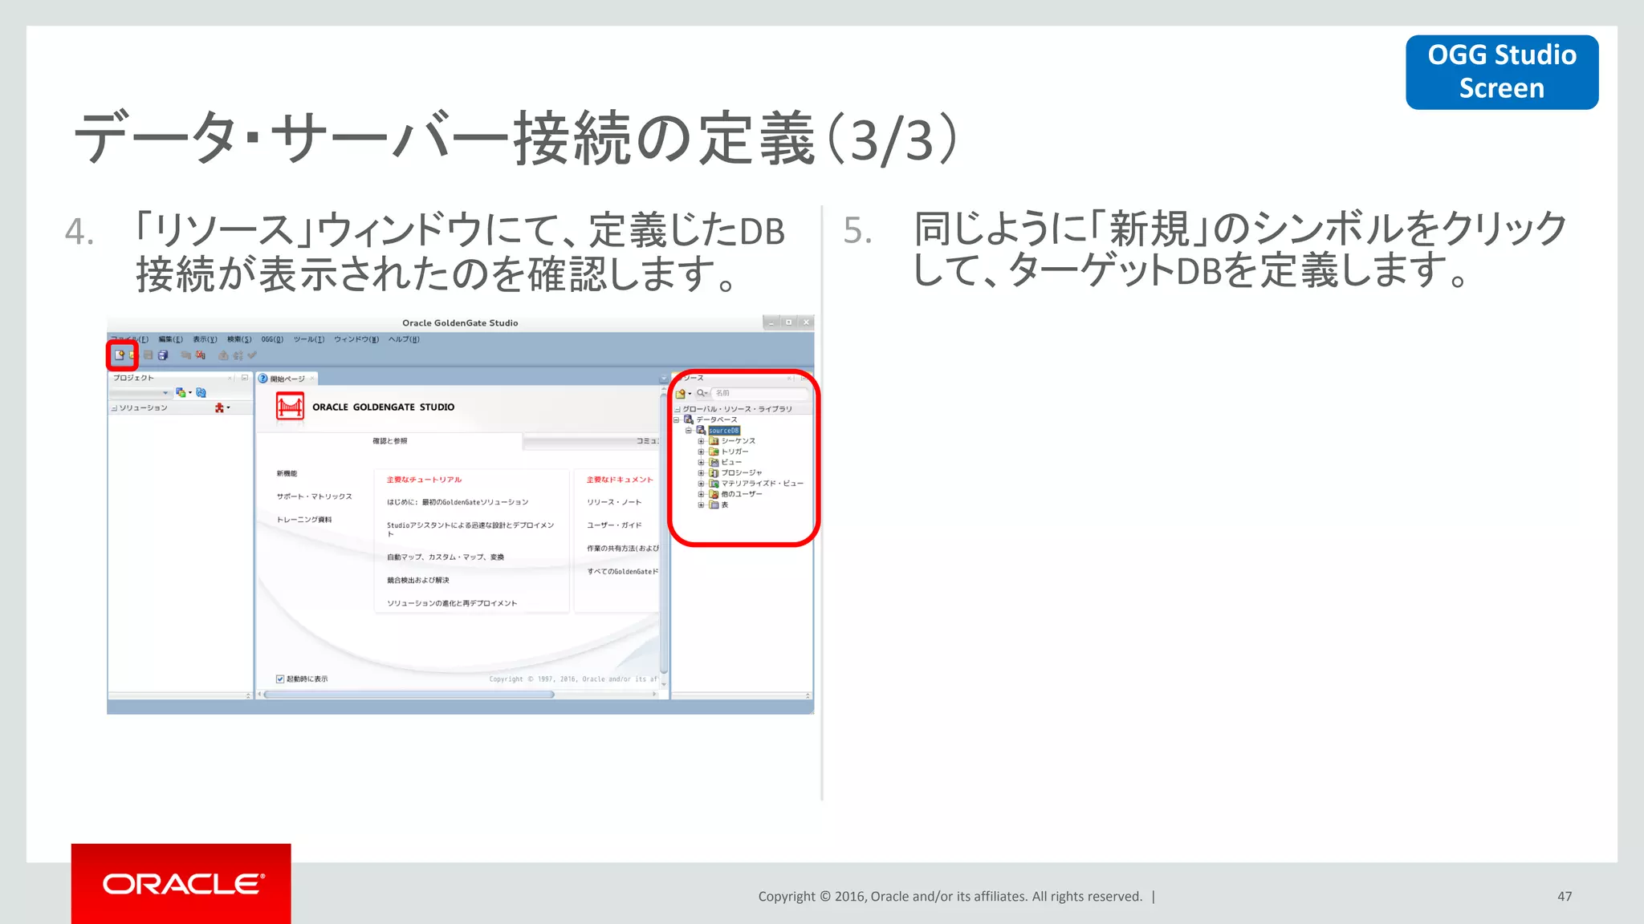Screen dimensions: 1644x924
Task: Click the Triggers folder icon
Action: click(714, 452)
